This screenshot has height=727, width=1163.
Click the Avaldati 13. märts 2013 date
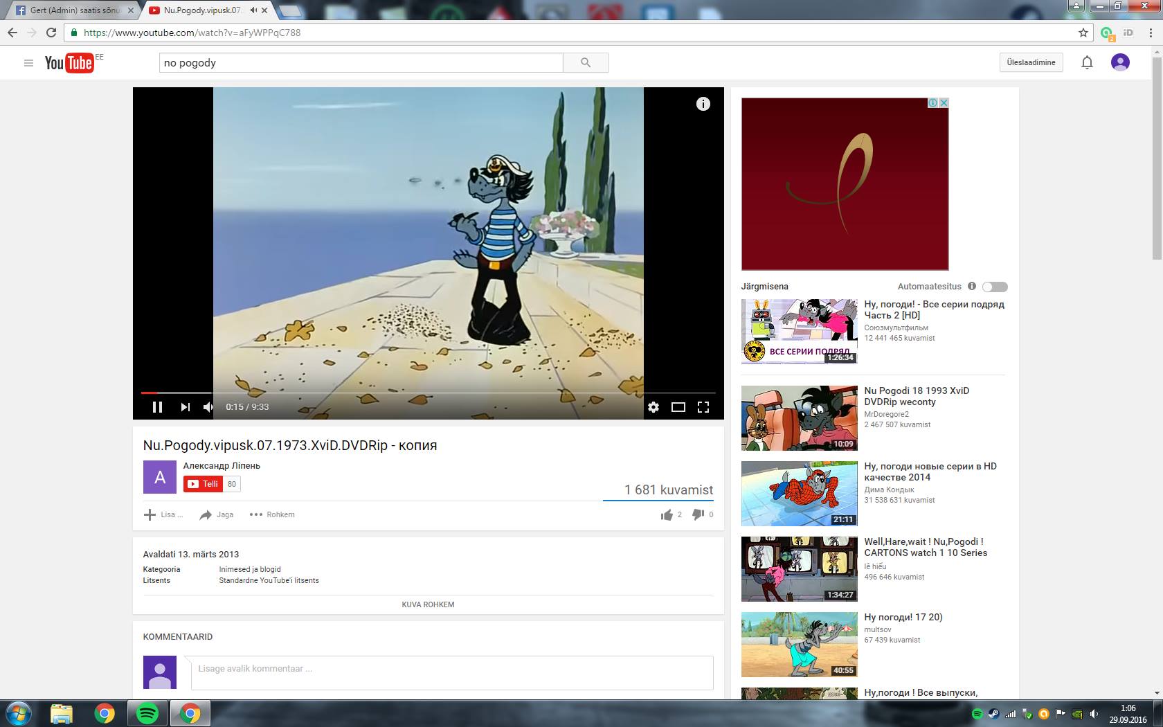tap(191, 555)
